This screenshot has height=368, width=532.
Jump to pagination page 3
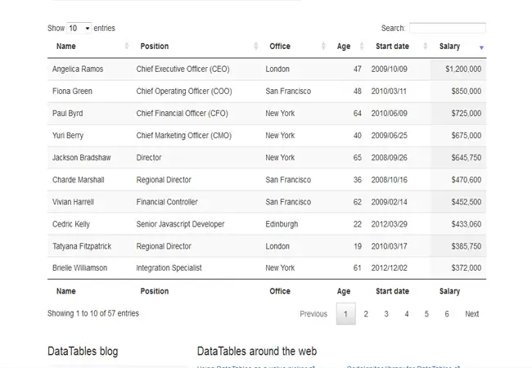[x=386, y=314]
